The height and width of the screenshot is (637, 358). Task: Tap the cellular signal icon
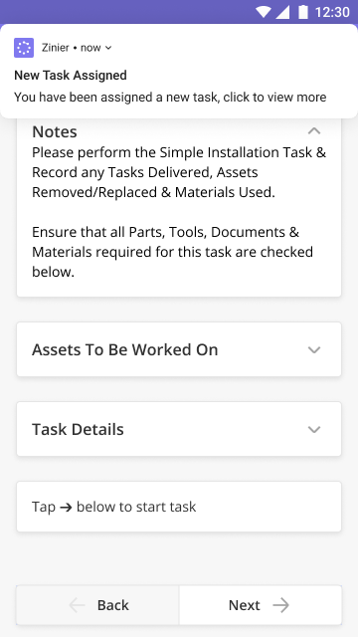coord(282,12)
